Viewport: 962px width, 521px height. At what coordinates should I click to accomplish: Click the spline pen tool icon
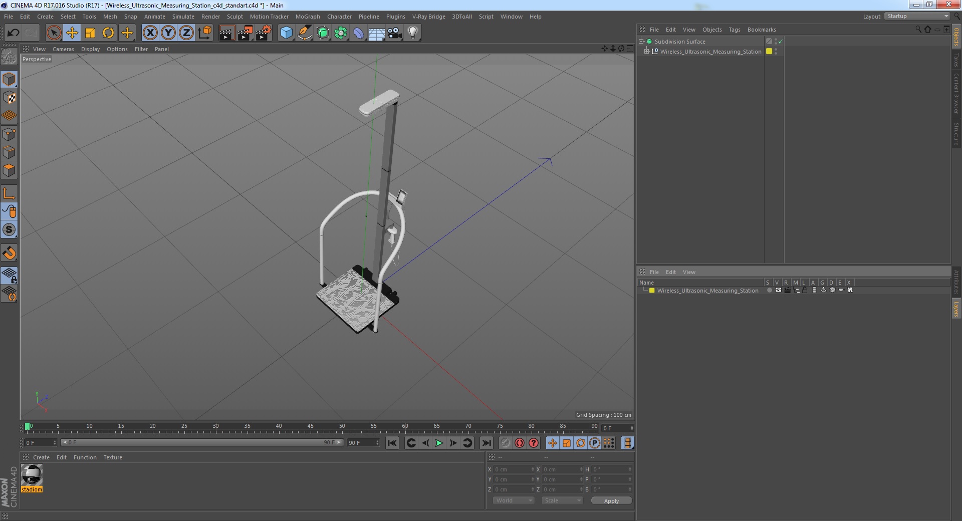point(304,33)
